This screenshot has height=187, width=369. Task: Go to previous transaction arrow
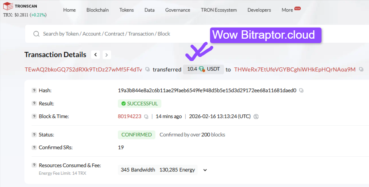tap(95, 55)
